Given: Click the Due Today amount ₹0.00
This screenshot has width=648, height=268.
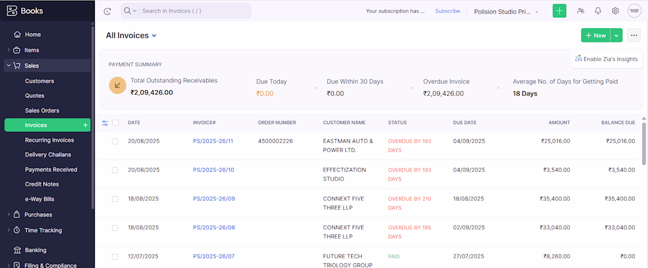Looking at the screenshot, I should [265, 94].
